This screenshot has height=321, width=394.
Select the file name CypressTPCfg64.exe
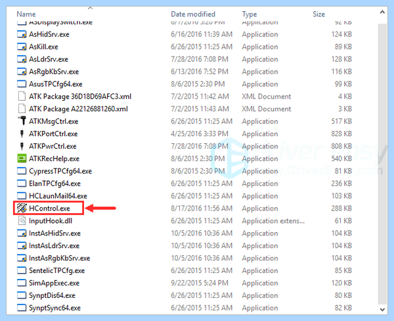[x=60, y=171]
